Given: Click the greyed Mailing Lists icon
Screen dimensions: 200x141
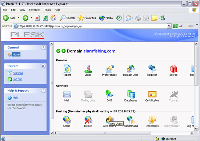Looking at the screenshot, I should tap(88, 94).
